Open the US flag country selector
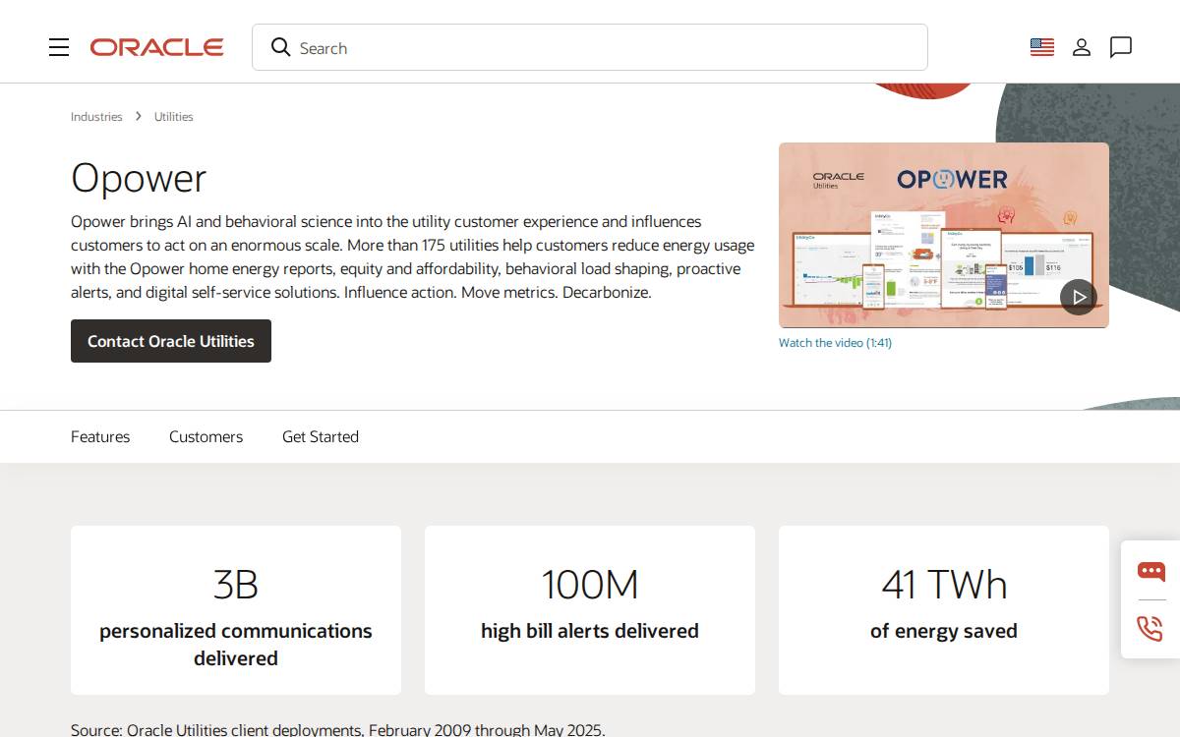 pyautogui.click(x=1042, y=47)
